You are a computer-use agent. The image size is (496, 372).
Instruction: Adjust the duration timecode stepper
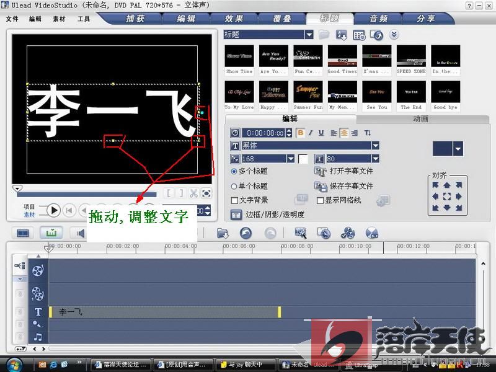pos(289,133)
